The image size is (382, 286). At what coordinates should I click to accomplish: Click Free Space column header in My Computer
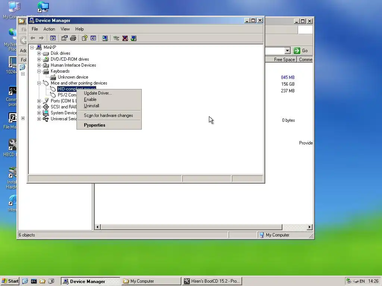tap(281, 60)
